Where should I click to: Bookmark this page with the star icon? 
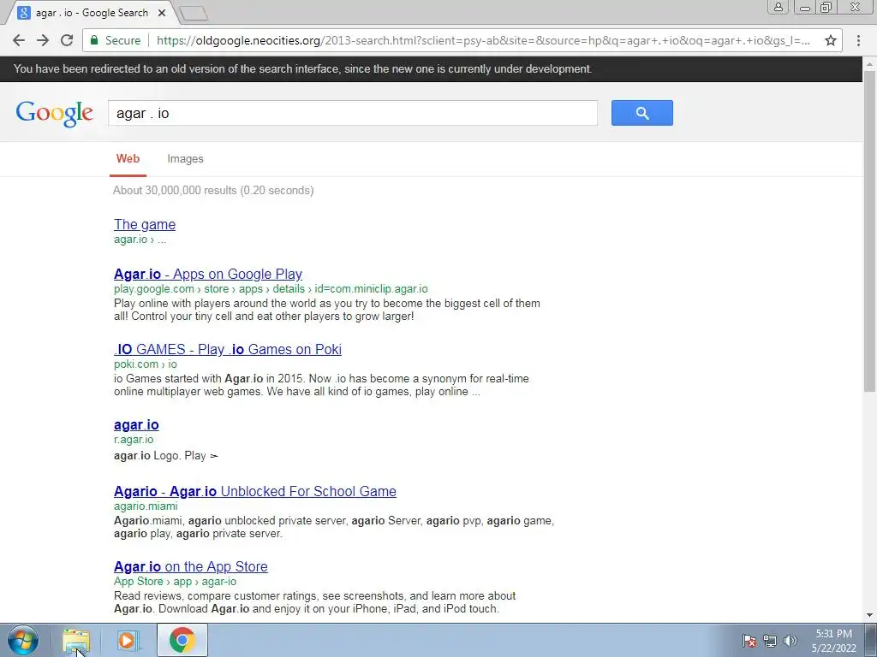[x=831, y=40]
